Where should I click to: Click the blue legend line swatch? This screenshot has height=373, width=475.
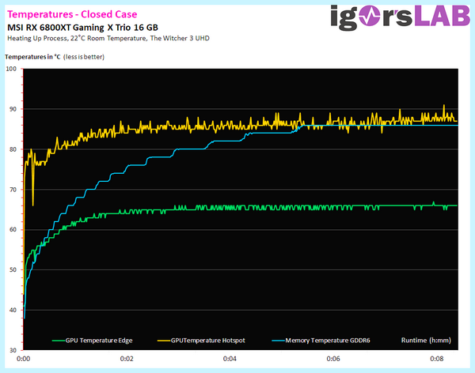(x=279, y=341)
